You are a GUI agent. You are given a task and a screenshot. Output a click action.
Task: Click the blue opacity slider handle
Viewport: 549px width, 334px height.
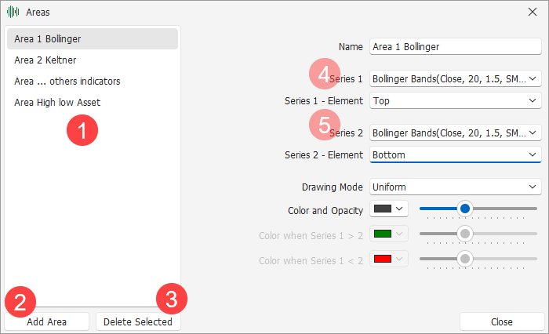[x=465, y=209]
